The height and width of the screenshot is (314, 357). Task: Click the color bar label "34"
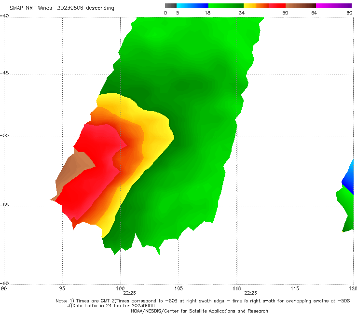coord(242,13)
